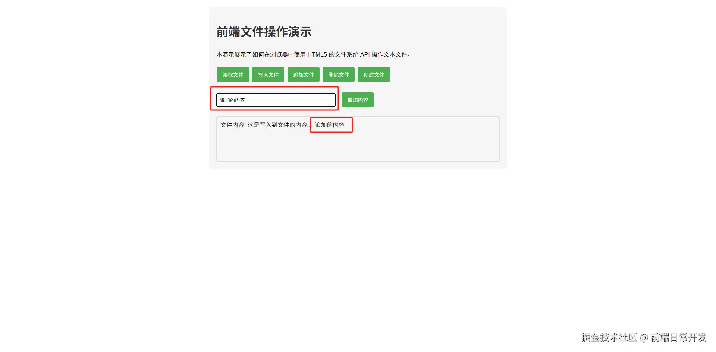Click the 掘金技术社区 watermark text
This screenshot has height=352, width=716.
tap(609, 337)
